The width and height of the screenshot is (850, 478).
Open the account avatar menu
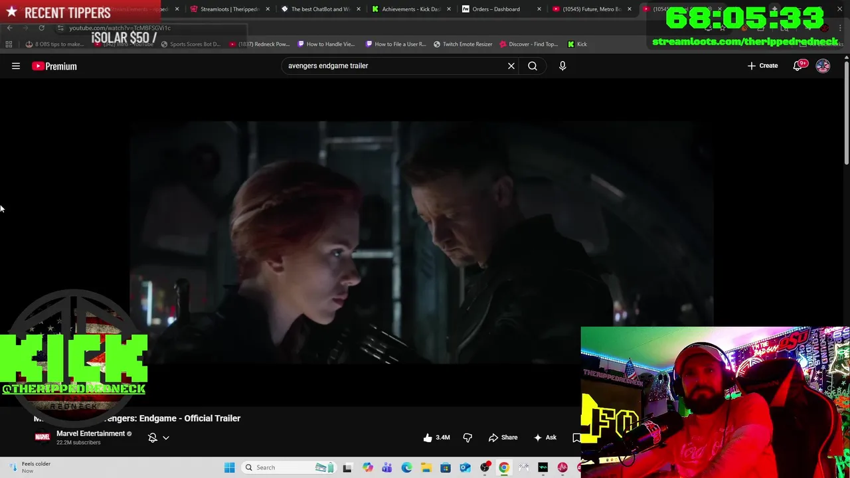[x=823, y=66]
